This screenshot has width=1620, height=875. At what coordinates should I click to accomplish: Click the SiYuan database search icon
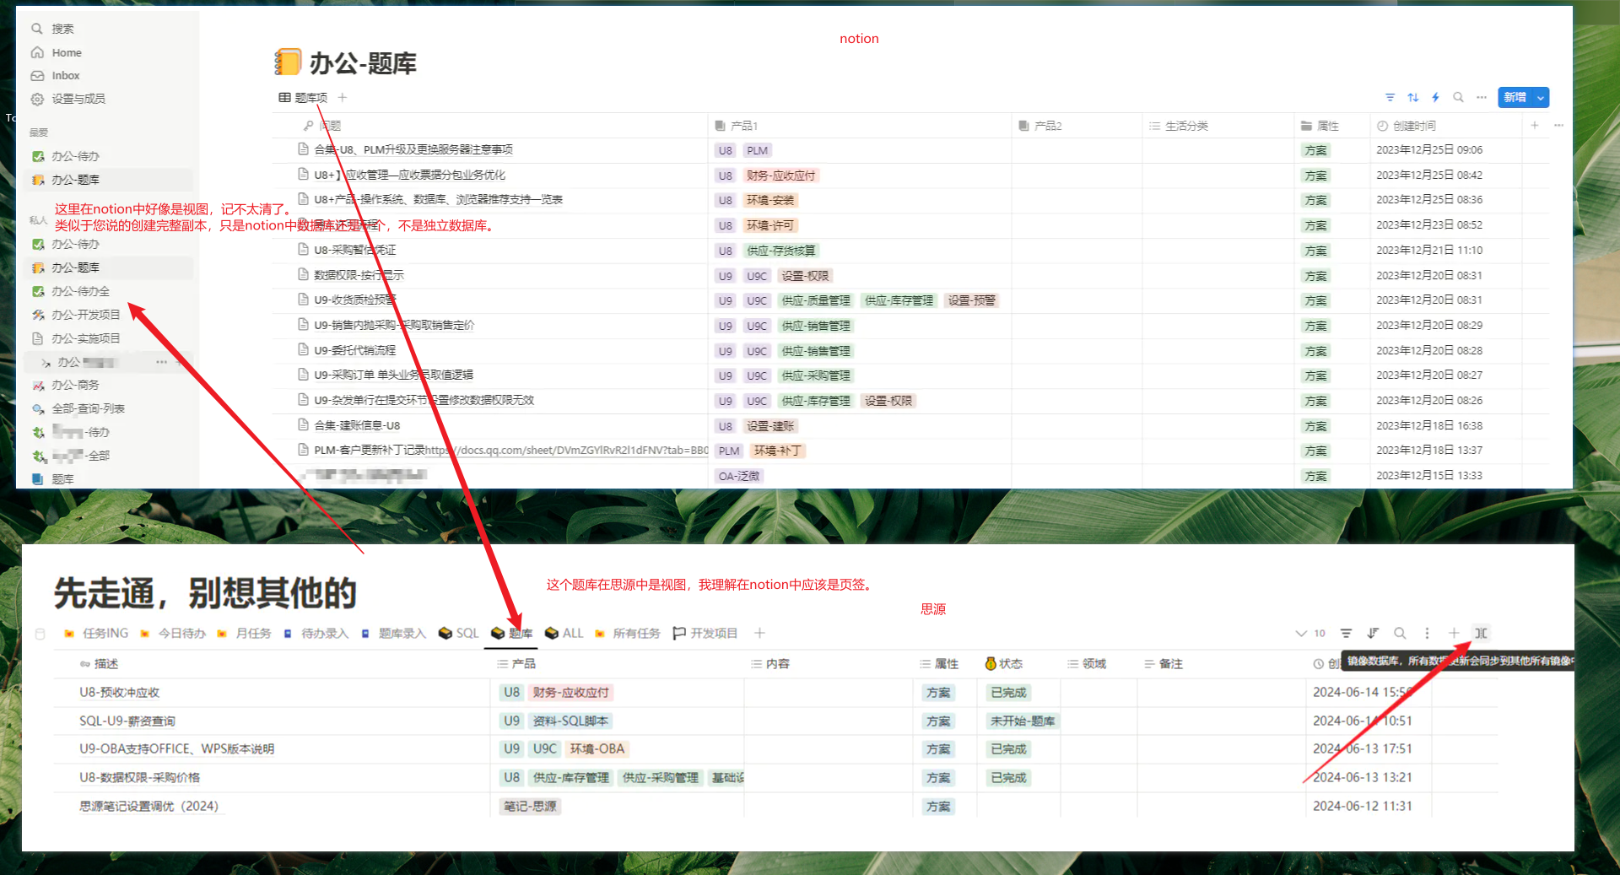pos(1400,633)
